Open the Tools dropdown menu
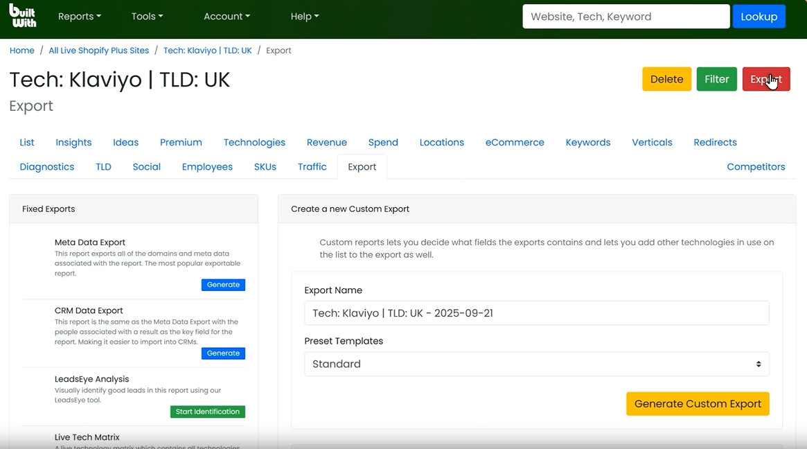The image size is (807, 449). pos(147,17)
